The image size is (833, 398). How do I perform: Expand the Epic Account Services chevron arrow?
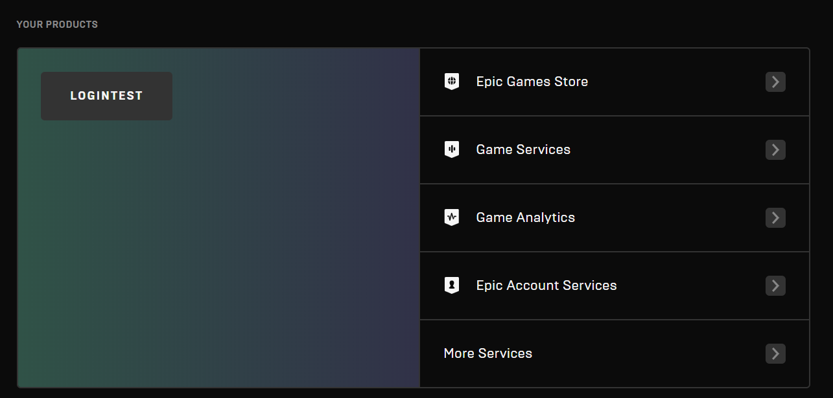click(x=775, y=285)
